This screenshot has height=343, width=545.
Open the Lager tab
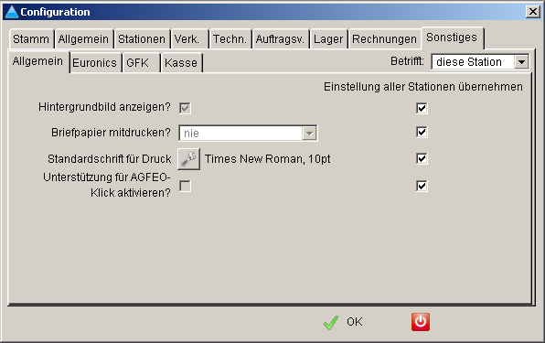click(x=328, y=39)
